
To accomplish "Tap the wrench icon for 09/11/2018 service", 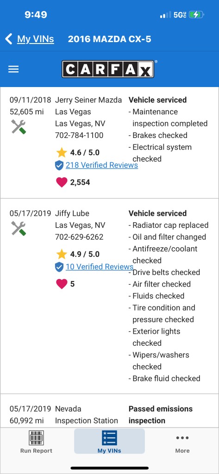I will pyautogui.click(x=19, y=127).
